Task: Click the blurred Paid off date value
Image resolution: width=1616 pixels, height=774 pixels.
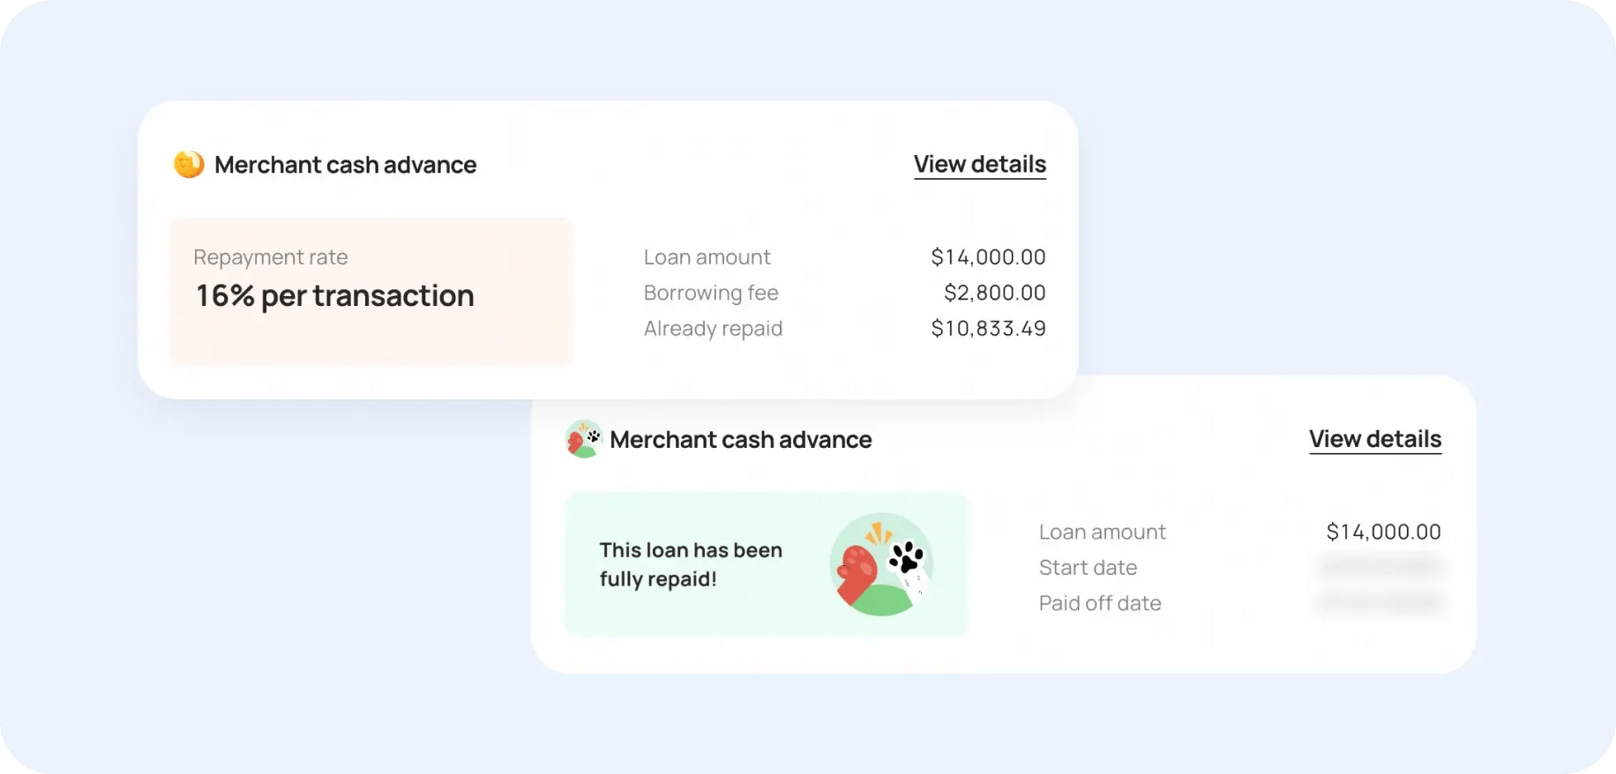Action: pyautogui.click(x=1380, y=603)
